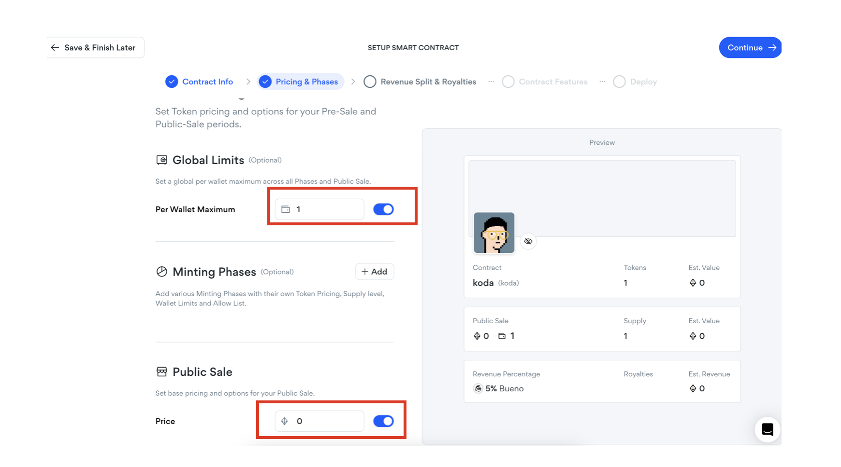The height and width of the screenshot is (467, 841).
Task: Click the Ethereum icon inside the Price field
Action: click(285, 421)
